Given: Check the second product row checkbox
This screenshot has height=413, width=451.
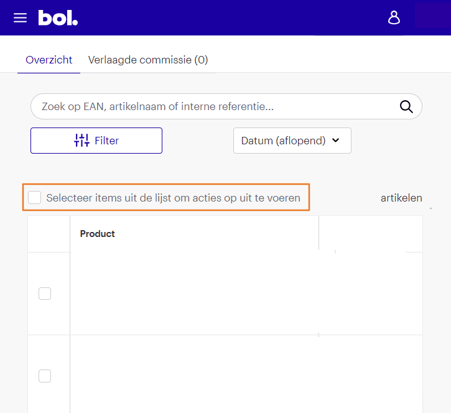Looking at the screenshot, I should click(x=45, y=376).
